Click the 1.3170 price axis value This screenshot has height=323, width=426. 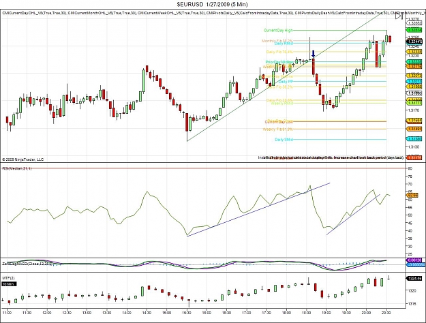click(414, 110)
